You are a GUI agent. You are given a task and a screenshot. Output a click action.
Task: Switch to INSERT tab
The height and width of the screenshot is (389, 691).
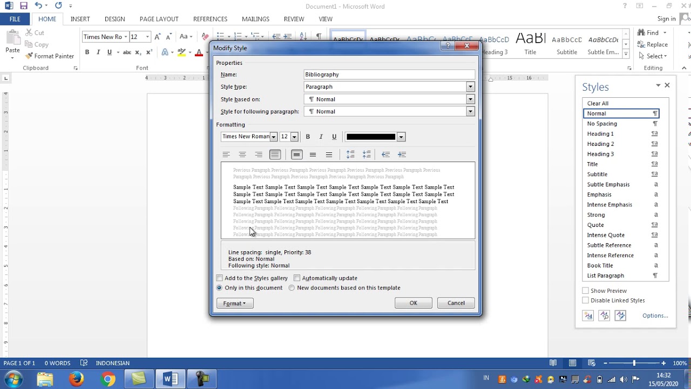pyautogui.click(x=80, y=19)
